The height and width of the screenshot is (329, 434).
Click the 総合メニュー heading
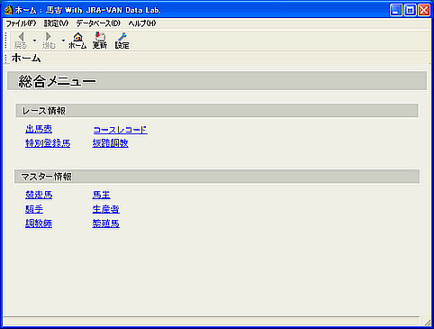pos(57,81)
